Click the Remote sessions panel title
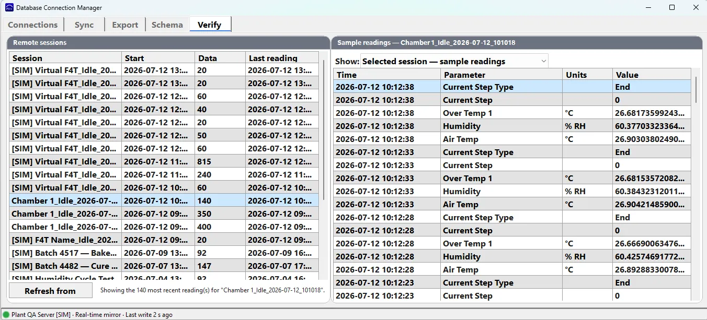The height and width of the screenshot is (320, 707). (x=40, y=43)
